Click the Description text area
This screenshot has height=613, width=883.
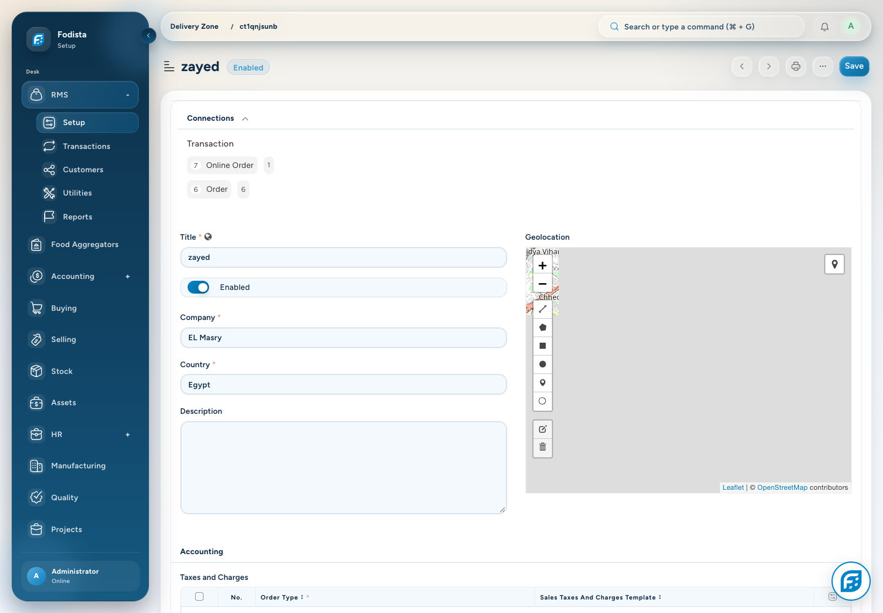(343, 468)
